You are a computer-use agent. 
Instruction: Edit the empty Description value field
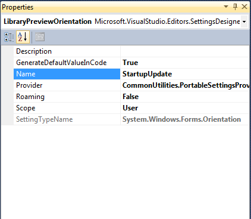click(x=184, y=51)
